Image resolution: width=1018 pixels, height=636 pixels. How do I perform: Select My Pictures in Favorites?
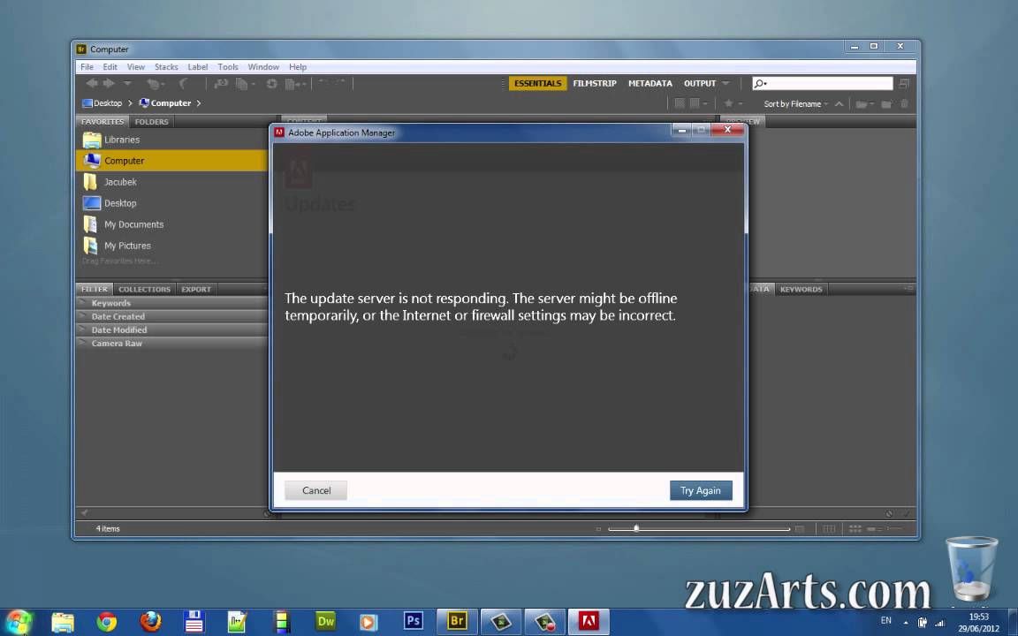coord(171,246)
